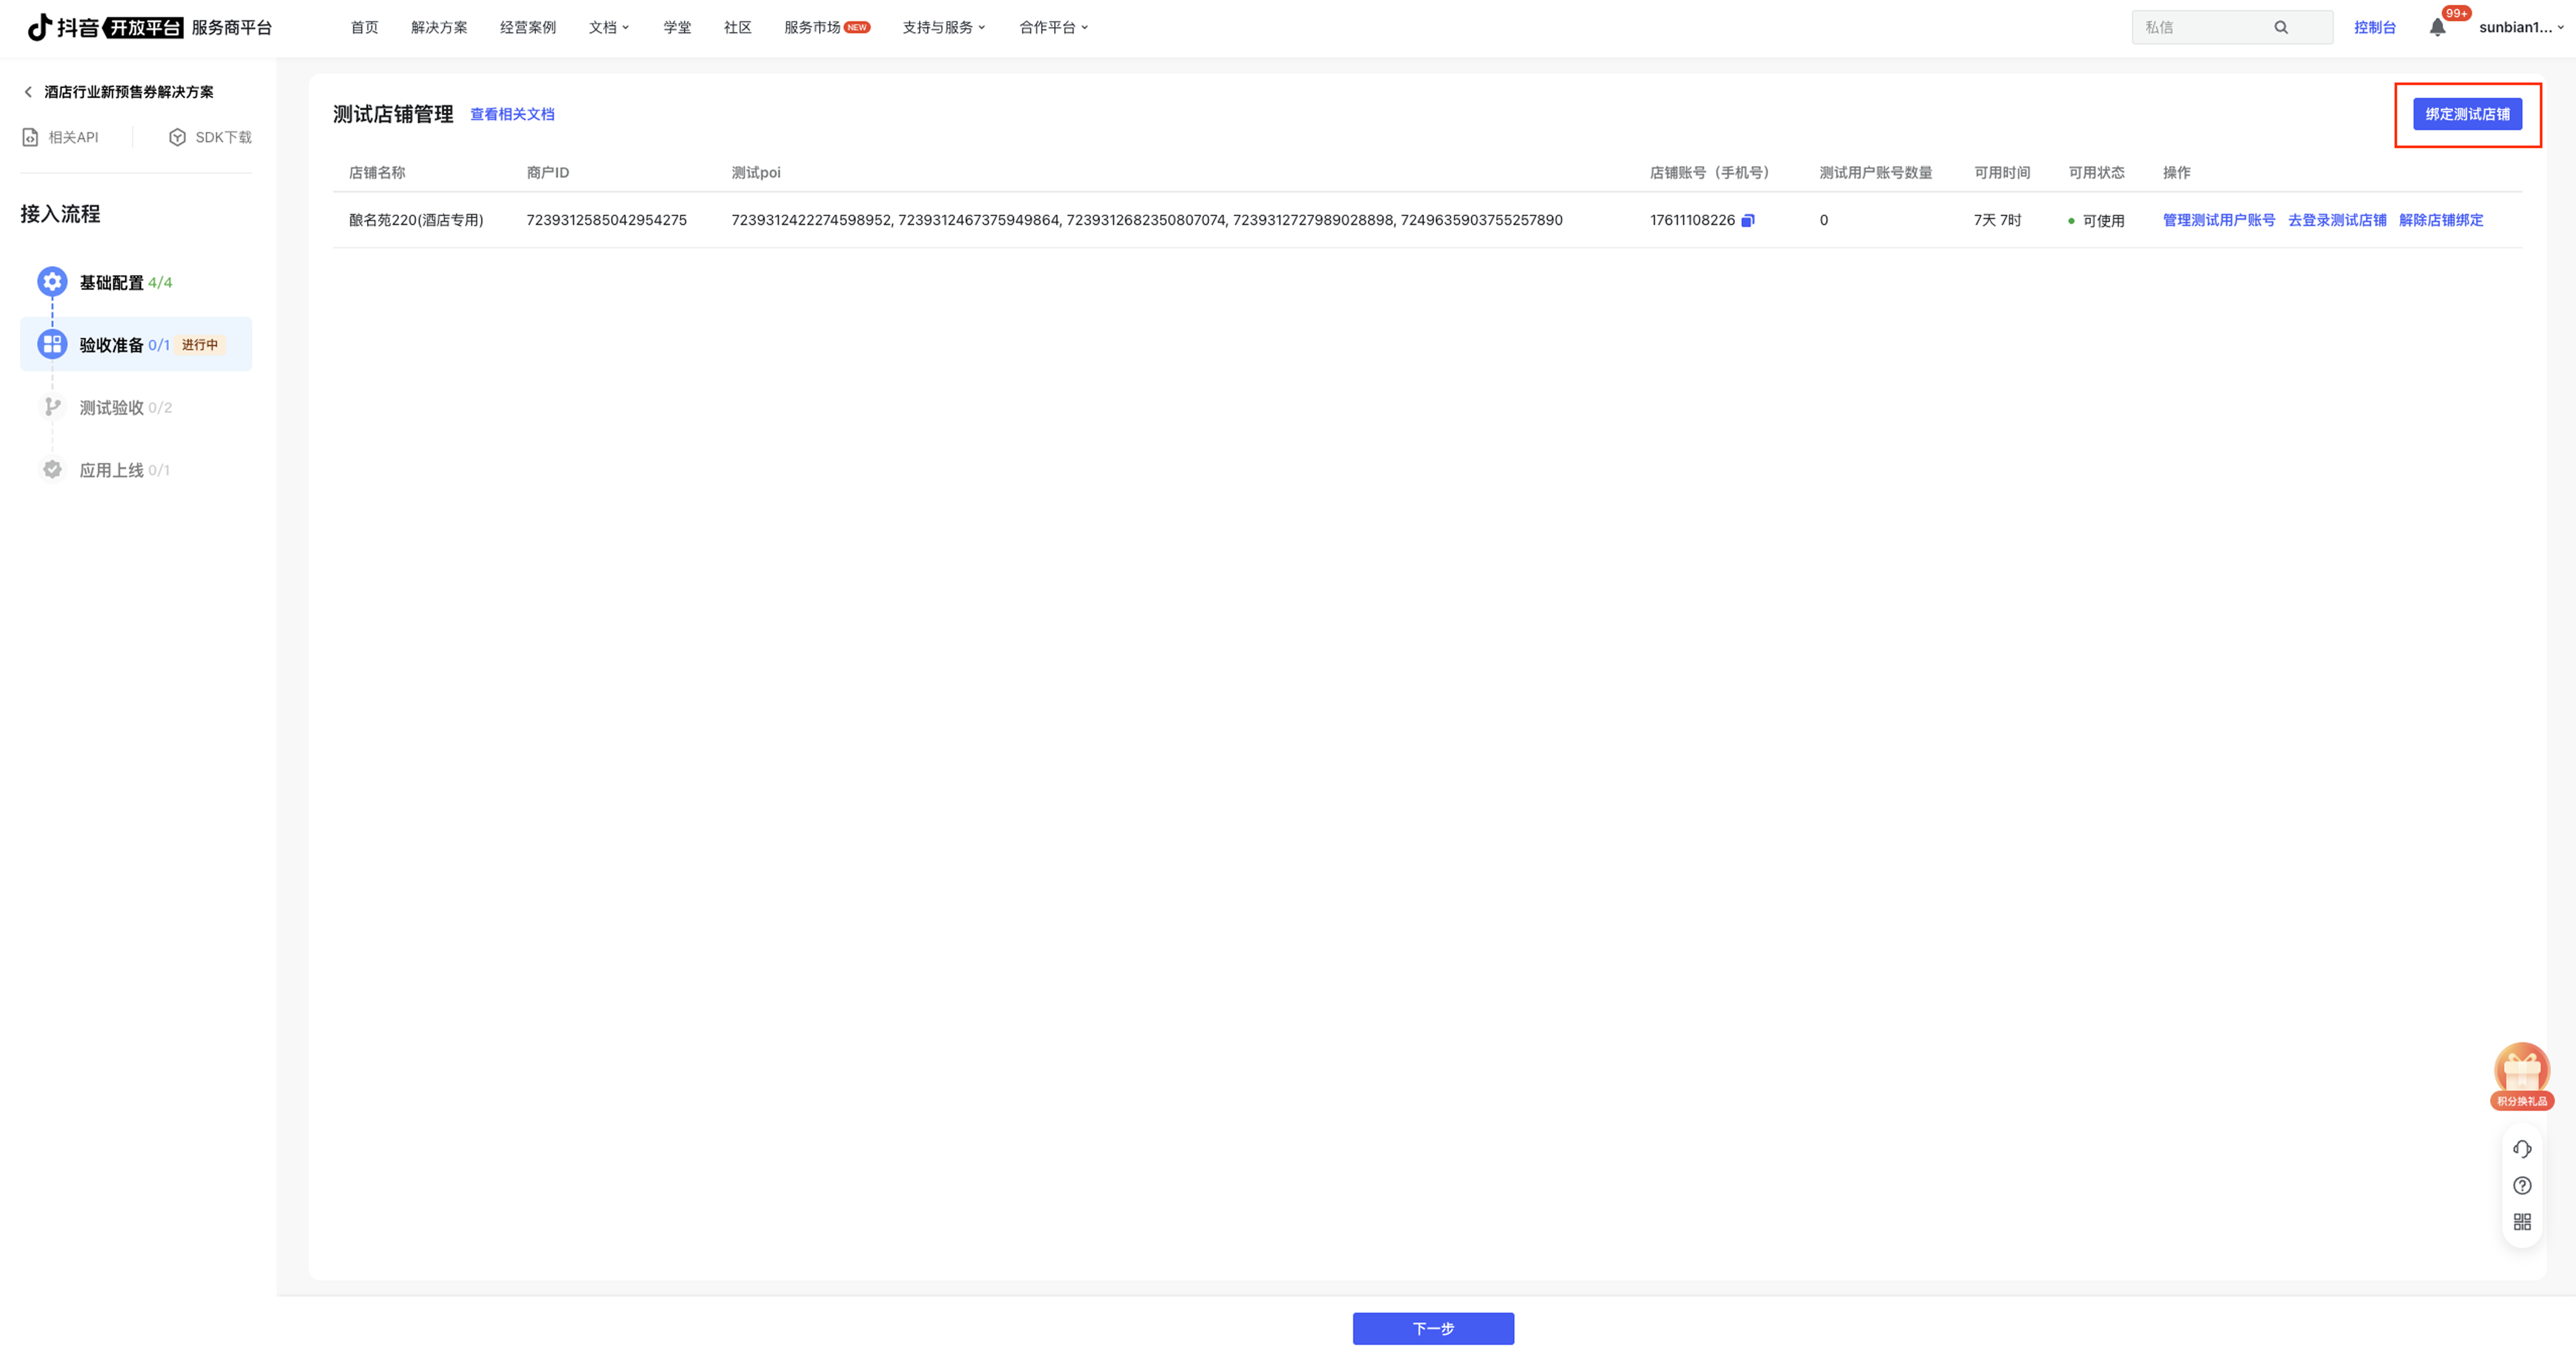Screen dimensions: 2576x1355
Task: Click the search magnifier icon
Action: pos(2281,27)
